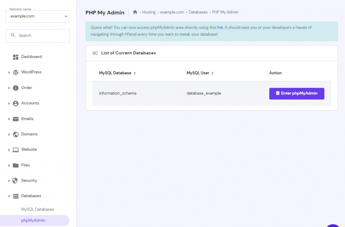Select the Files folder icon
Screen dimensions: 345x227
pyautogui.click(x=15, y=165)
